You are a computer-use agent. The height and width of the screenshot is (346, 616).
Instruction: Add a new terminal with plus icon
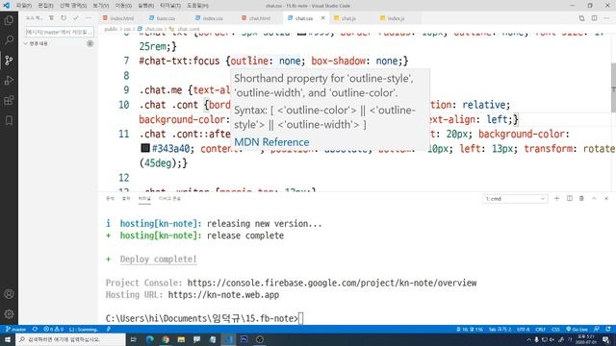[x=556, y=199]
